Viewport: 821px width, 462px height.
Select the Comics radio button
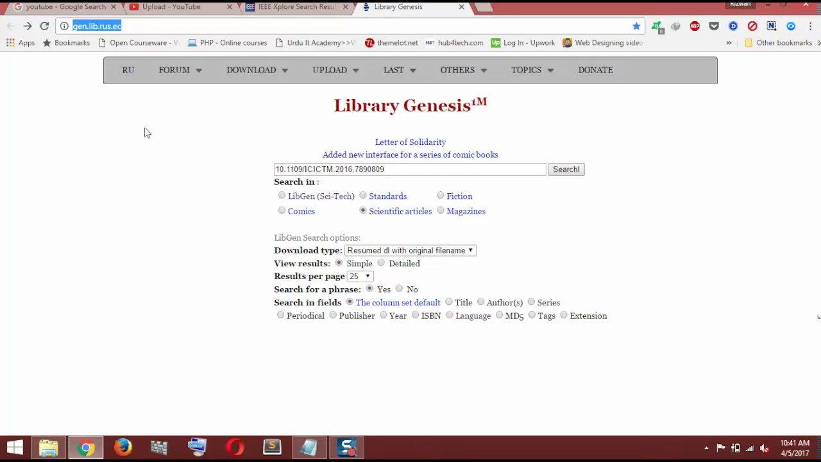tap(282, 210)
